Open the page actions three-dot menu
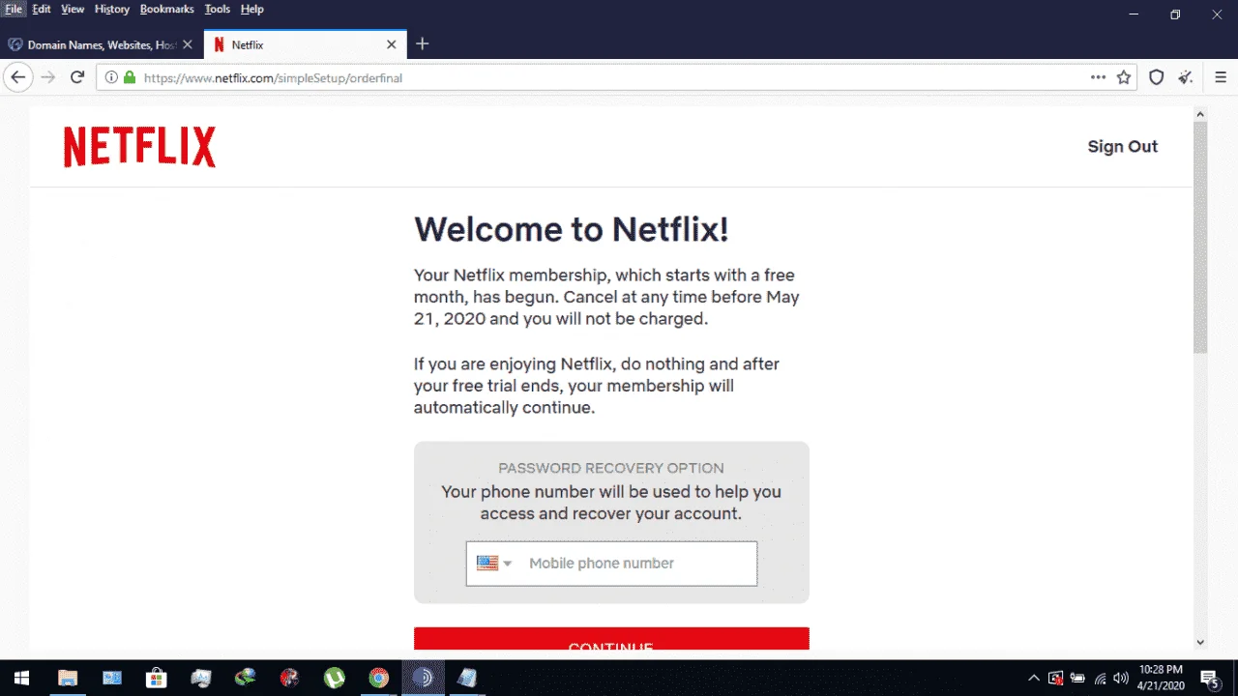 (1098, 77)
